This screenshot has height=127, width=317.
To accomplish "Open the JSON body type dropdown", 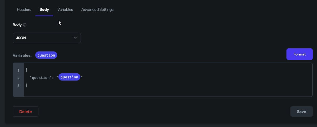I will click(47, 38).
